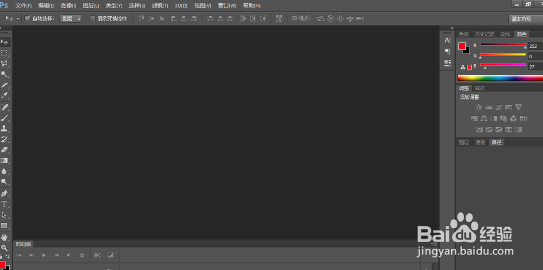543x270 pixels.
Task: Select the Blur tool
Action: [4, 171]
